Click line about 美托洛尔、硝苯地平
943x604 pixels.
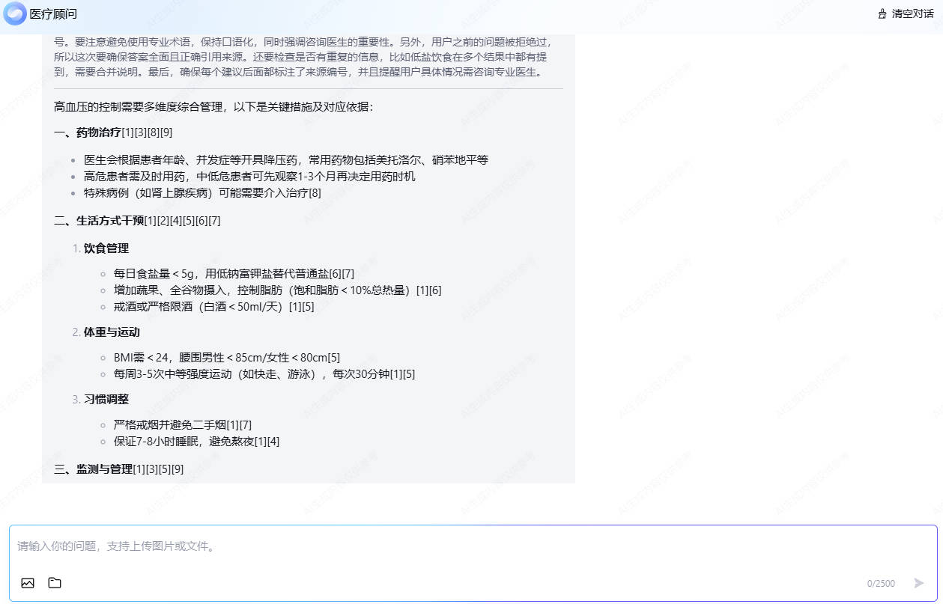coord(286,160)
